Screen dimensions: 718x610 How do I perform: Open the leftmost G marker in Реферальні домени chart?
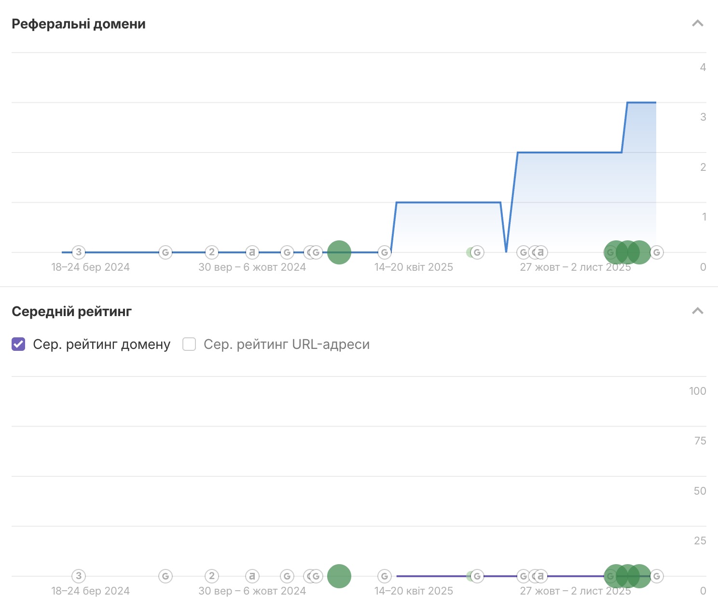tap(166, 252)
